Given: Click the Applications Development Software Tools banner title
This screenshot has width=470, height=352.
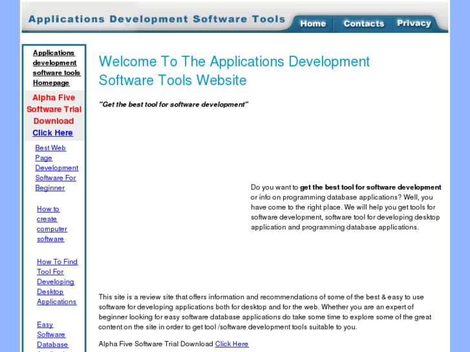Looking at the screenshot, I should pyautogui.click(x=156, y=19).
